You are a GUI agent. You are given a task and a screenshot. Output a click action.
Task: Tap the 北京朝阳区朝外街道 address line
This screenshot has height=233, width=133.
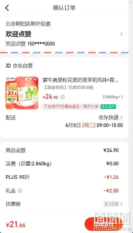tap(28, 24)
